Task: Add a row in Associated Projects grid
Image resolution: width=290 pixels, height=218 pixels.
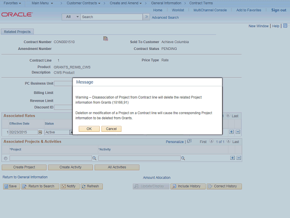Action: click(x=232, y=158)
